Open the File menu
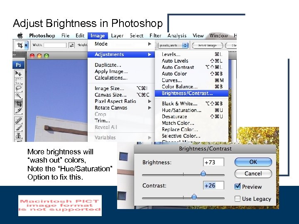The height and width of the screenshot is (224, 299). coord(65,36)
